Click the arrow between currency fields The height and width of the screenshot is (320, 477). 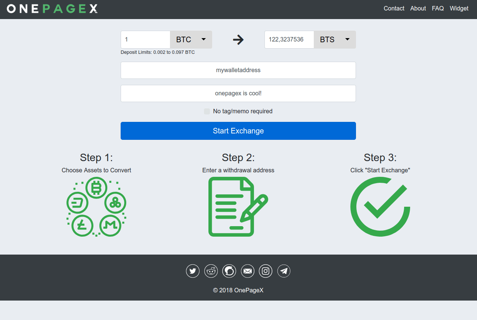(x=238, y=40)
